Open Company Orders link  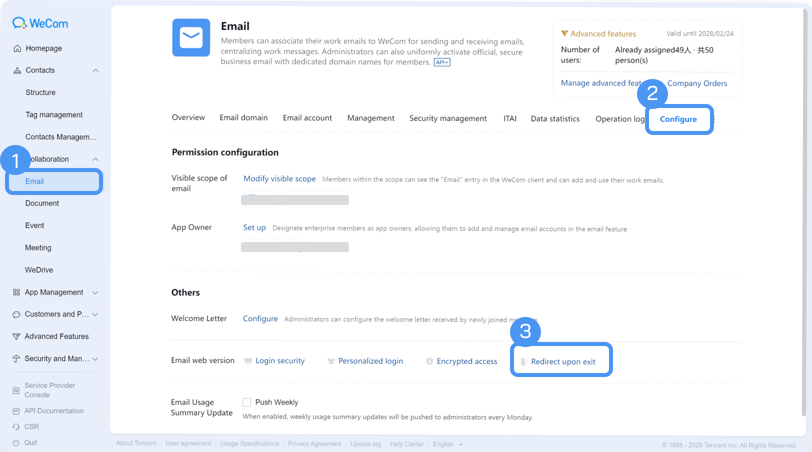tap(697, 83)
